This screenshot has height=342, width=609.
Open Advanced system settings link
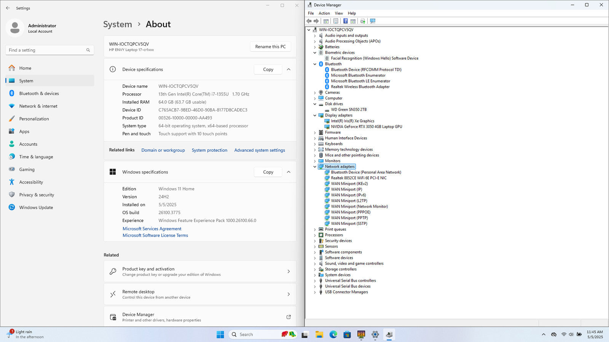260,150
